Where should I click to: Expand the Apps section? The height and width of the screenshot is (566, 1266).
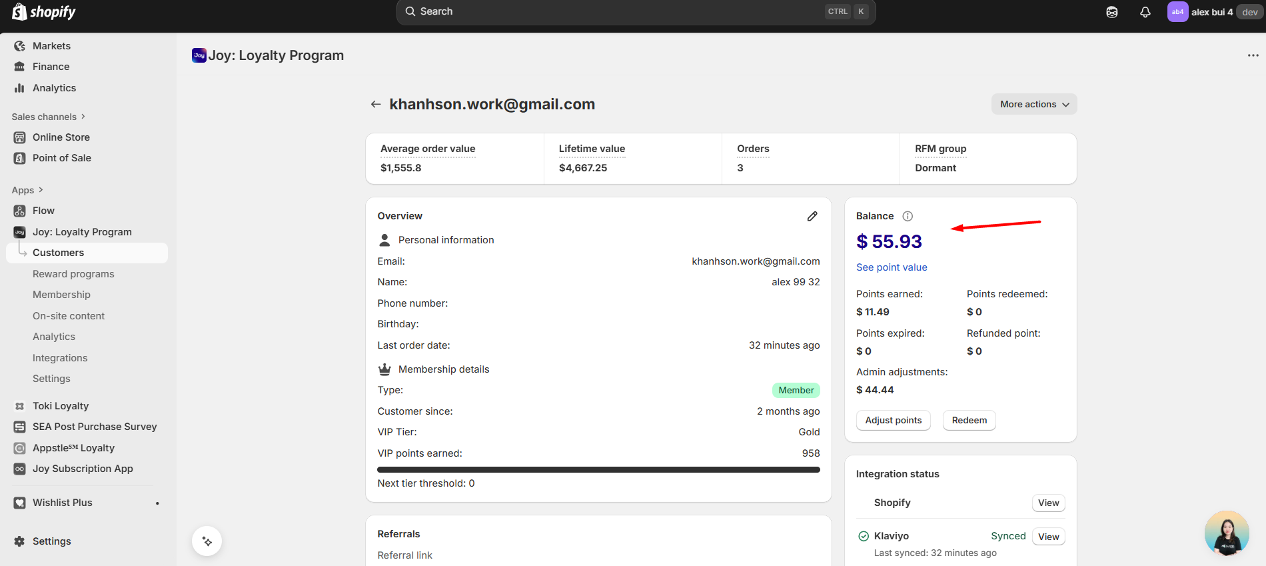(x=27, y=190)
